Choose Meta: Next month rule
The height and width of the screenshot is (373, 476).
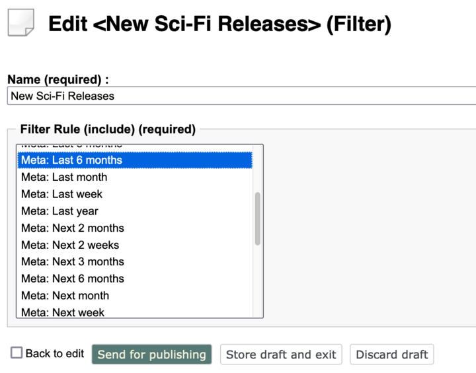click(x=135, y=296)
